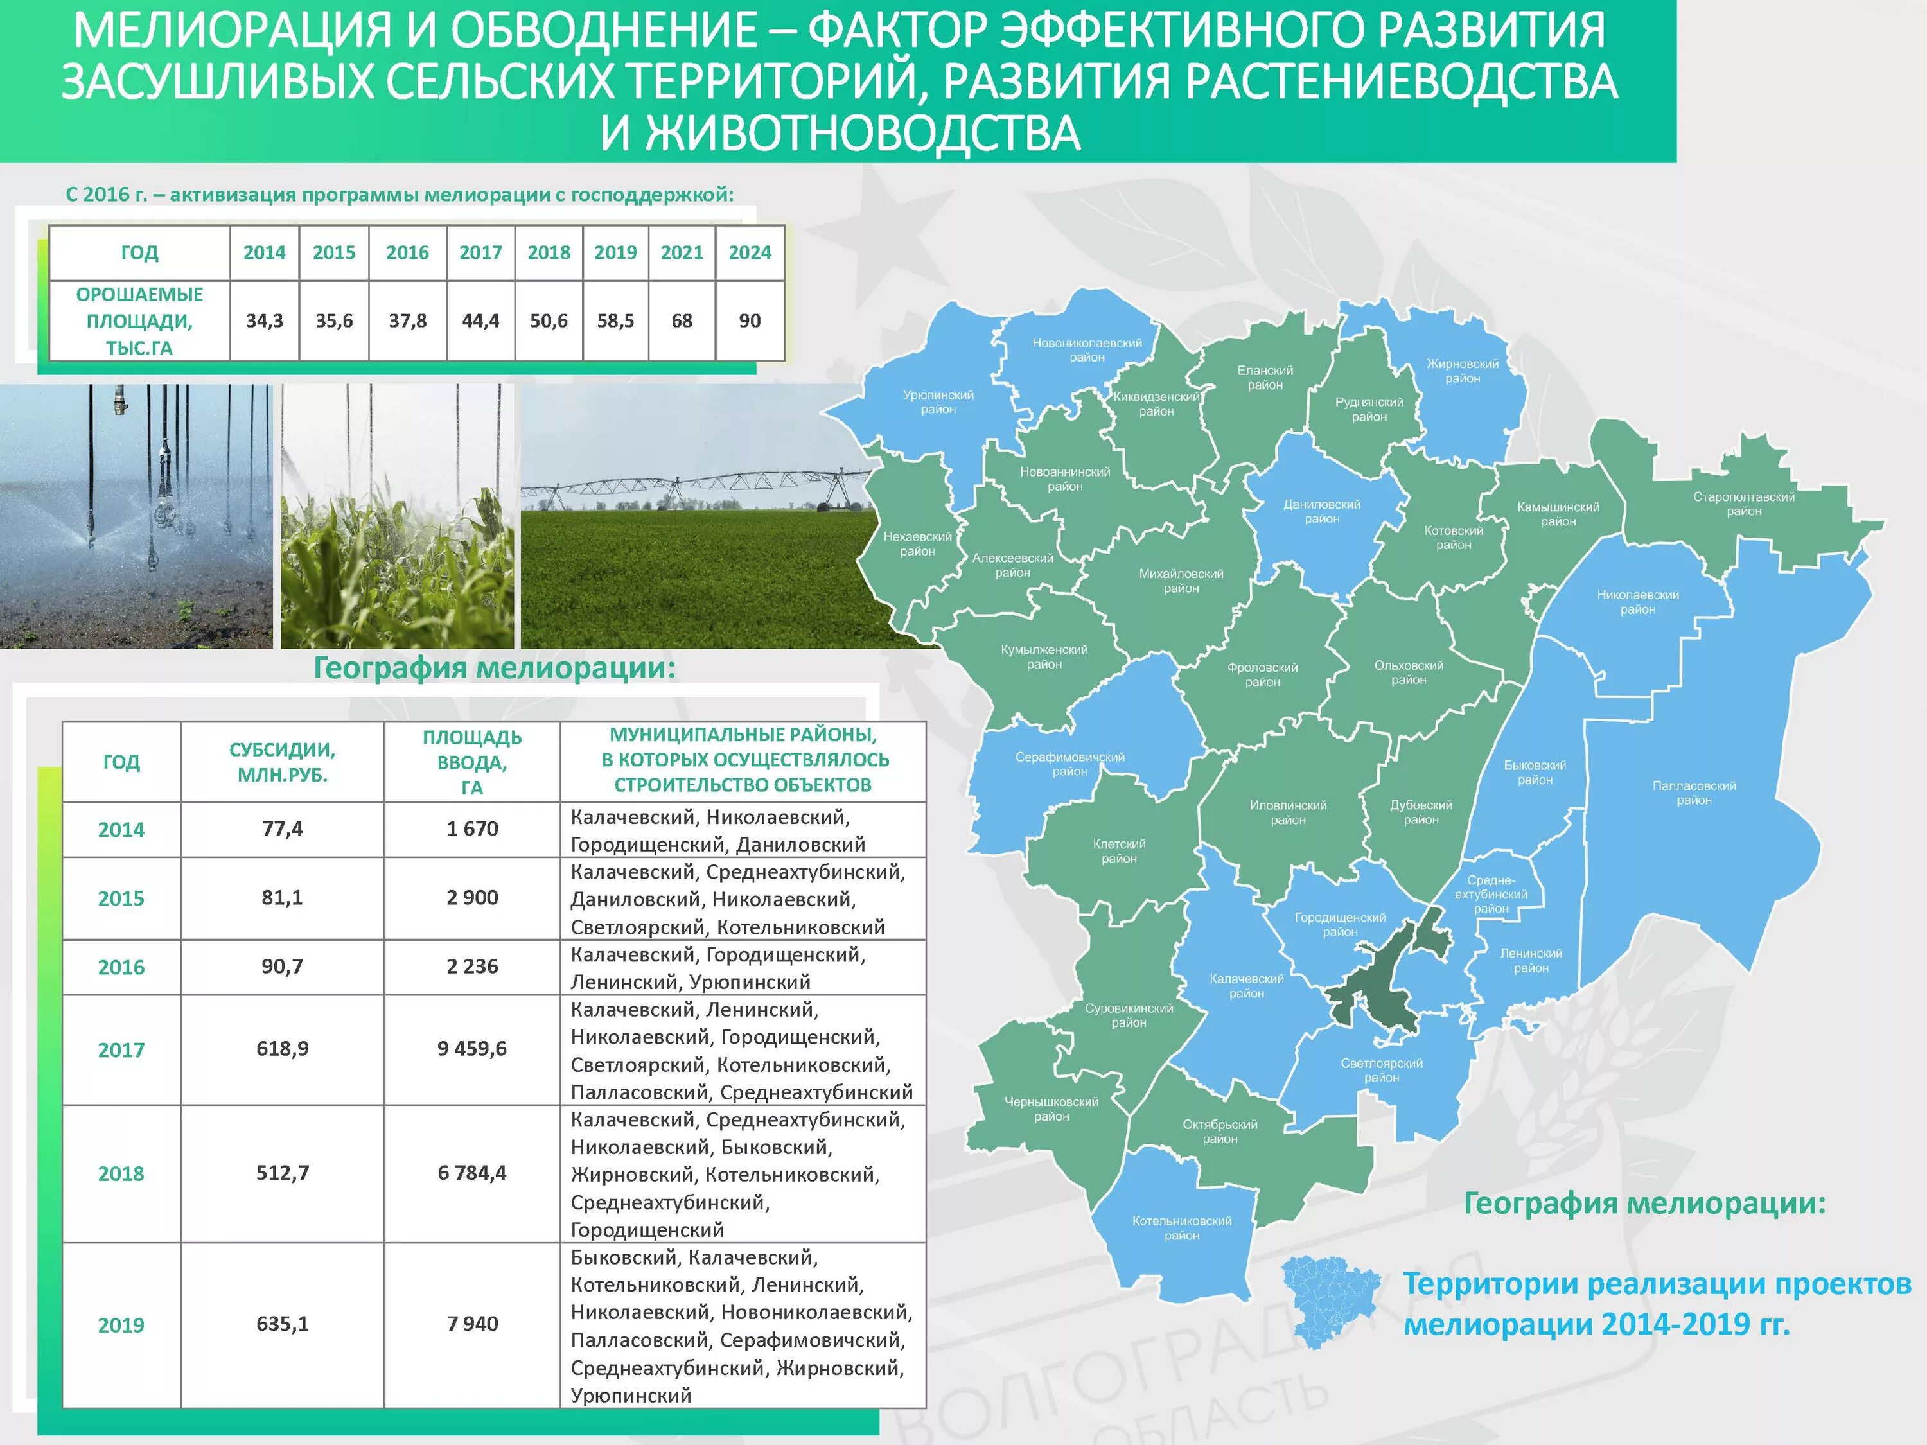The image size is (1927, 1445).
Task: Select Калачевский район on the map
Action: point(1247,985)
